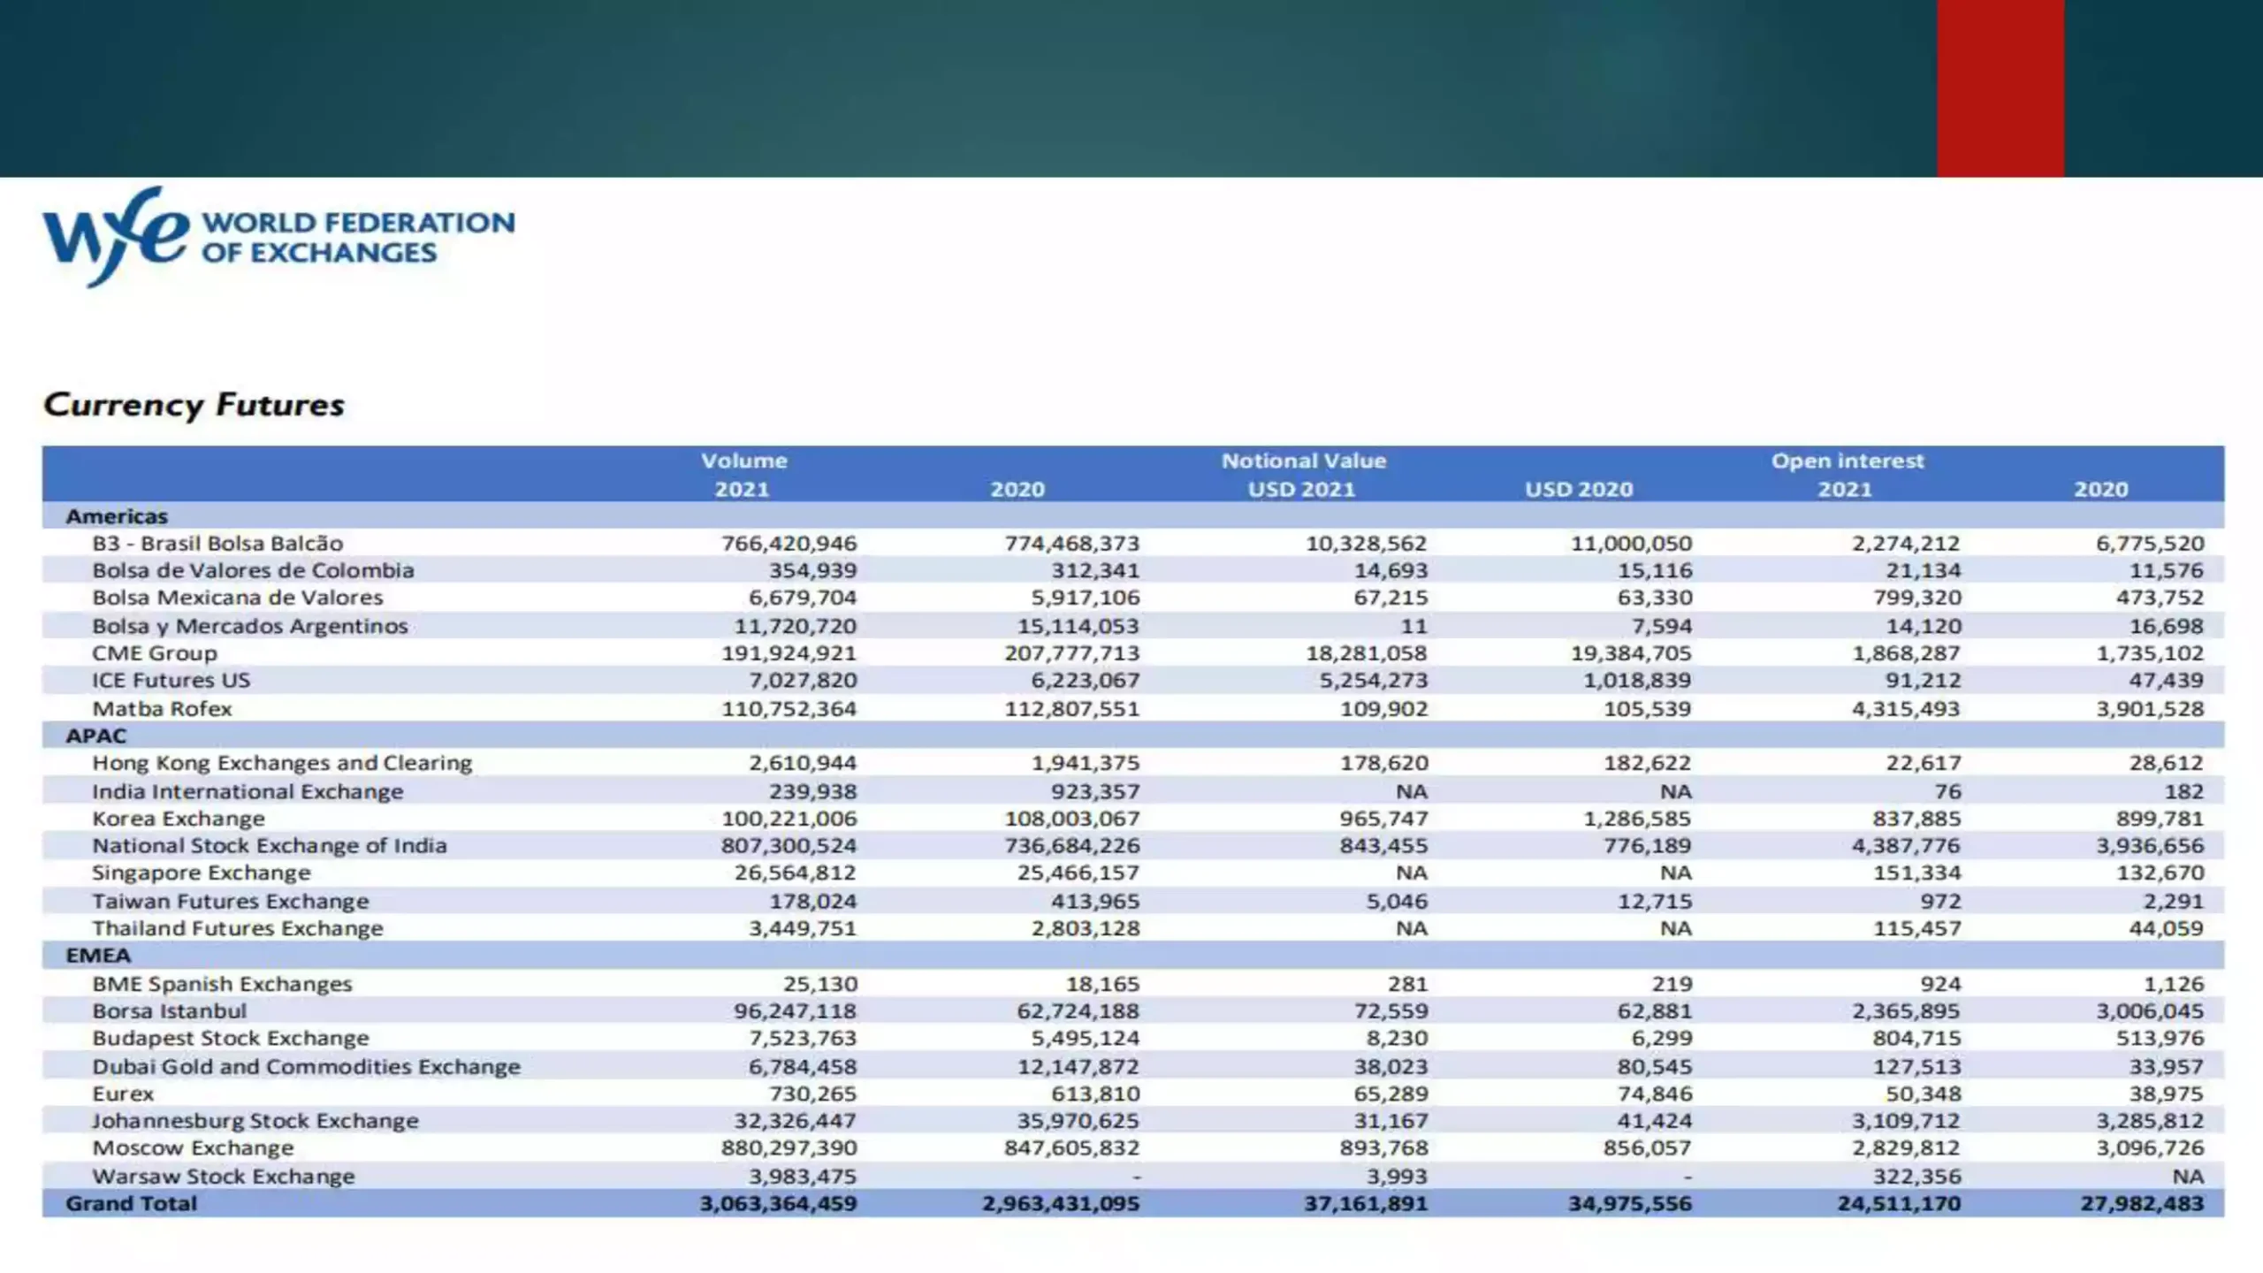The image size is (2263, 1273).
Task: Click the Grand Total row label
Action: pyautogui.click(x=131, y=1204)
